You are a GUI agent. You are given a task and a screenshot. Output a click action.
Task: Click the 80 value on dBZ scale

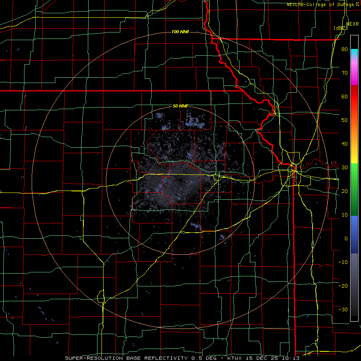pyautogui.click(x=345, y=49)
